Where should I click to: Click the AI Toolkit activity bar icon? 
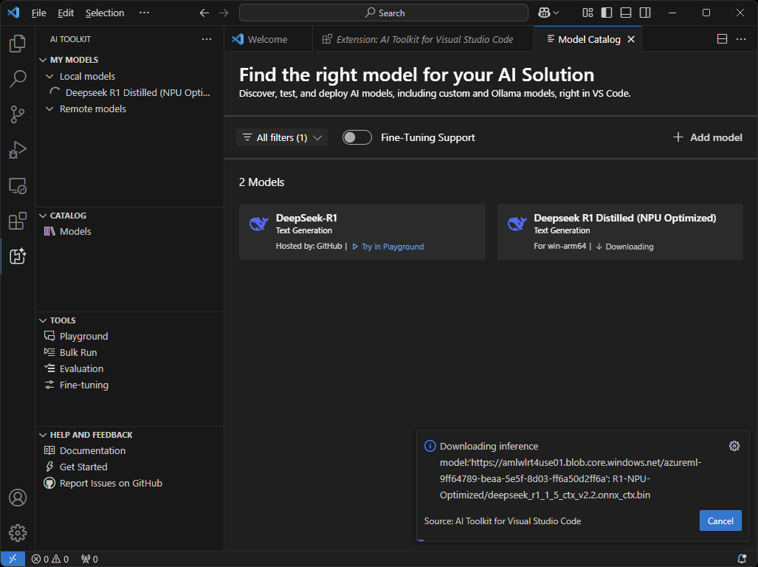18,256
